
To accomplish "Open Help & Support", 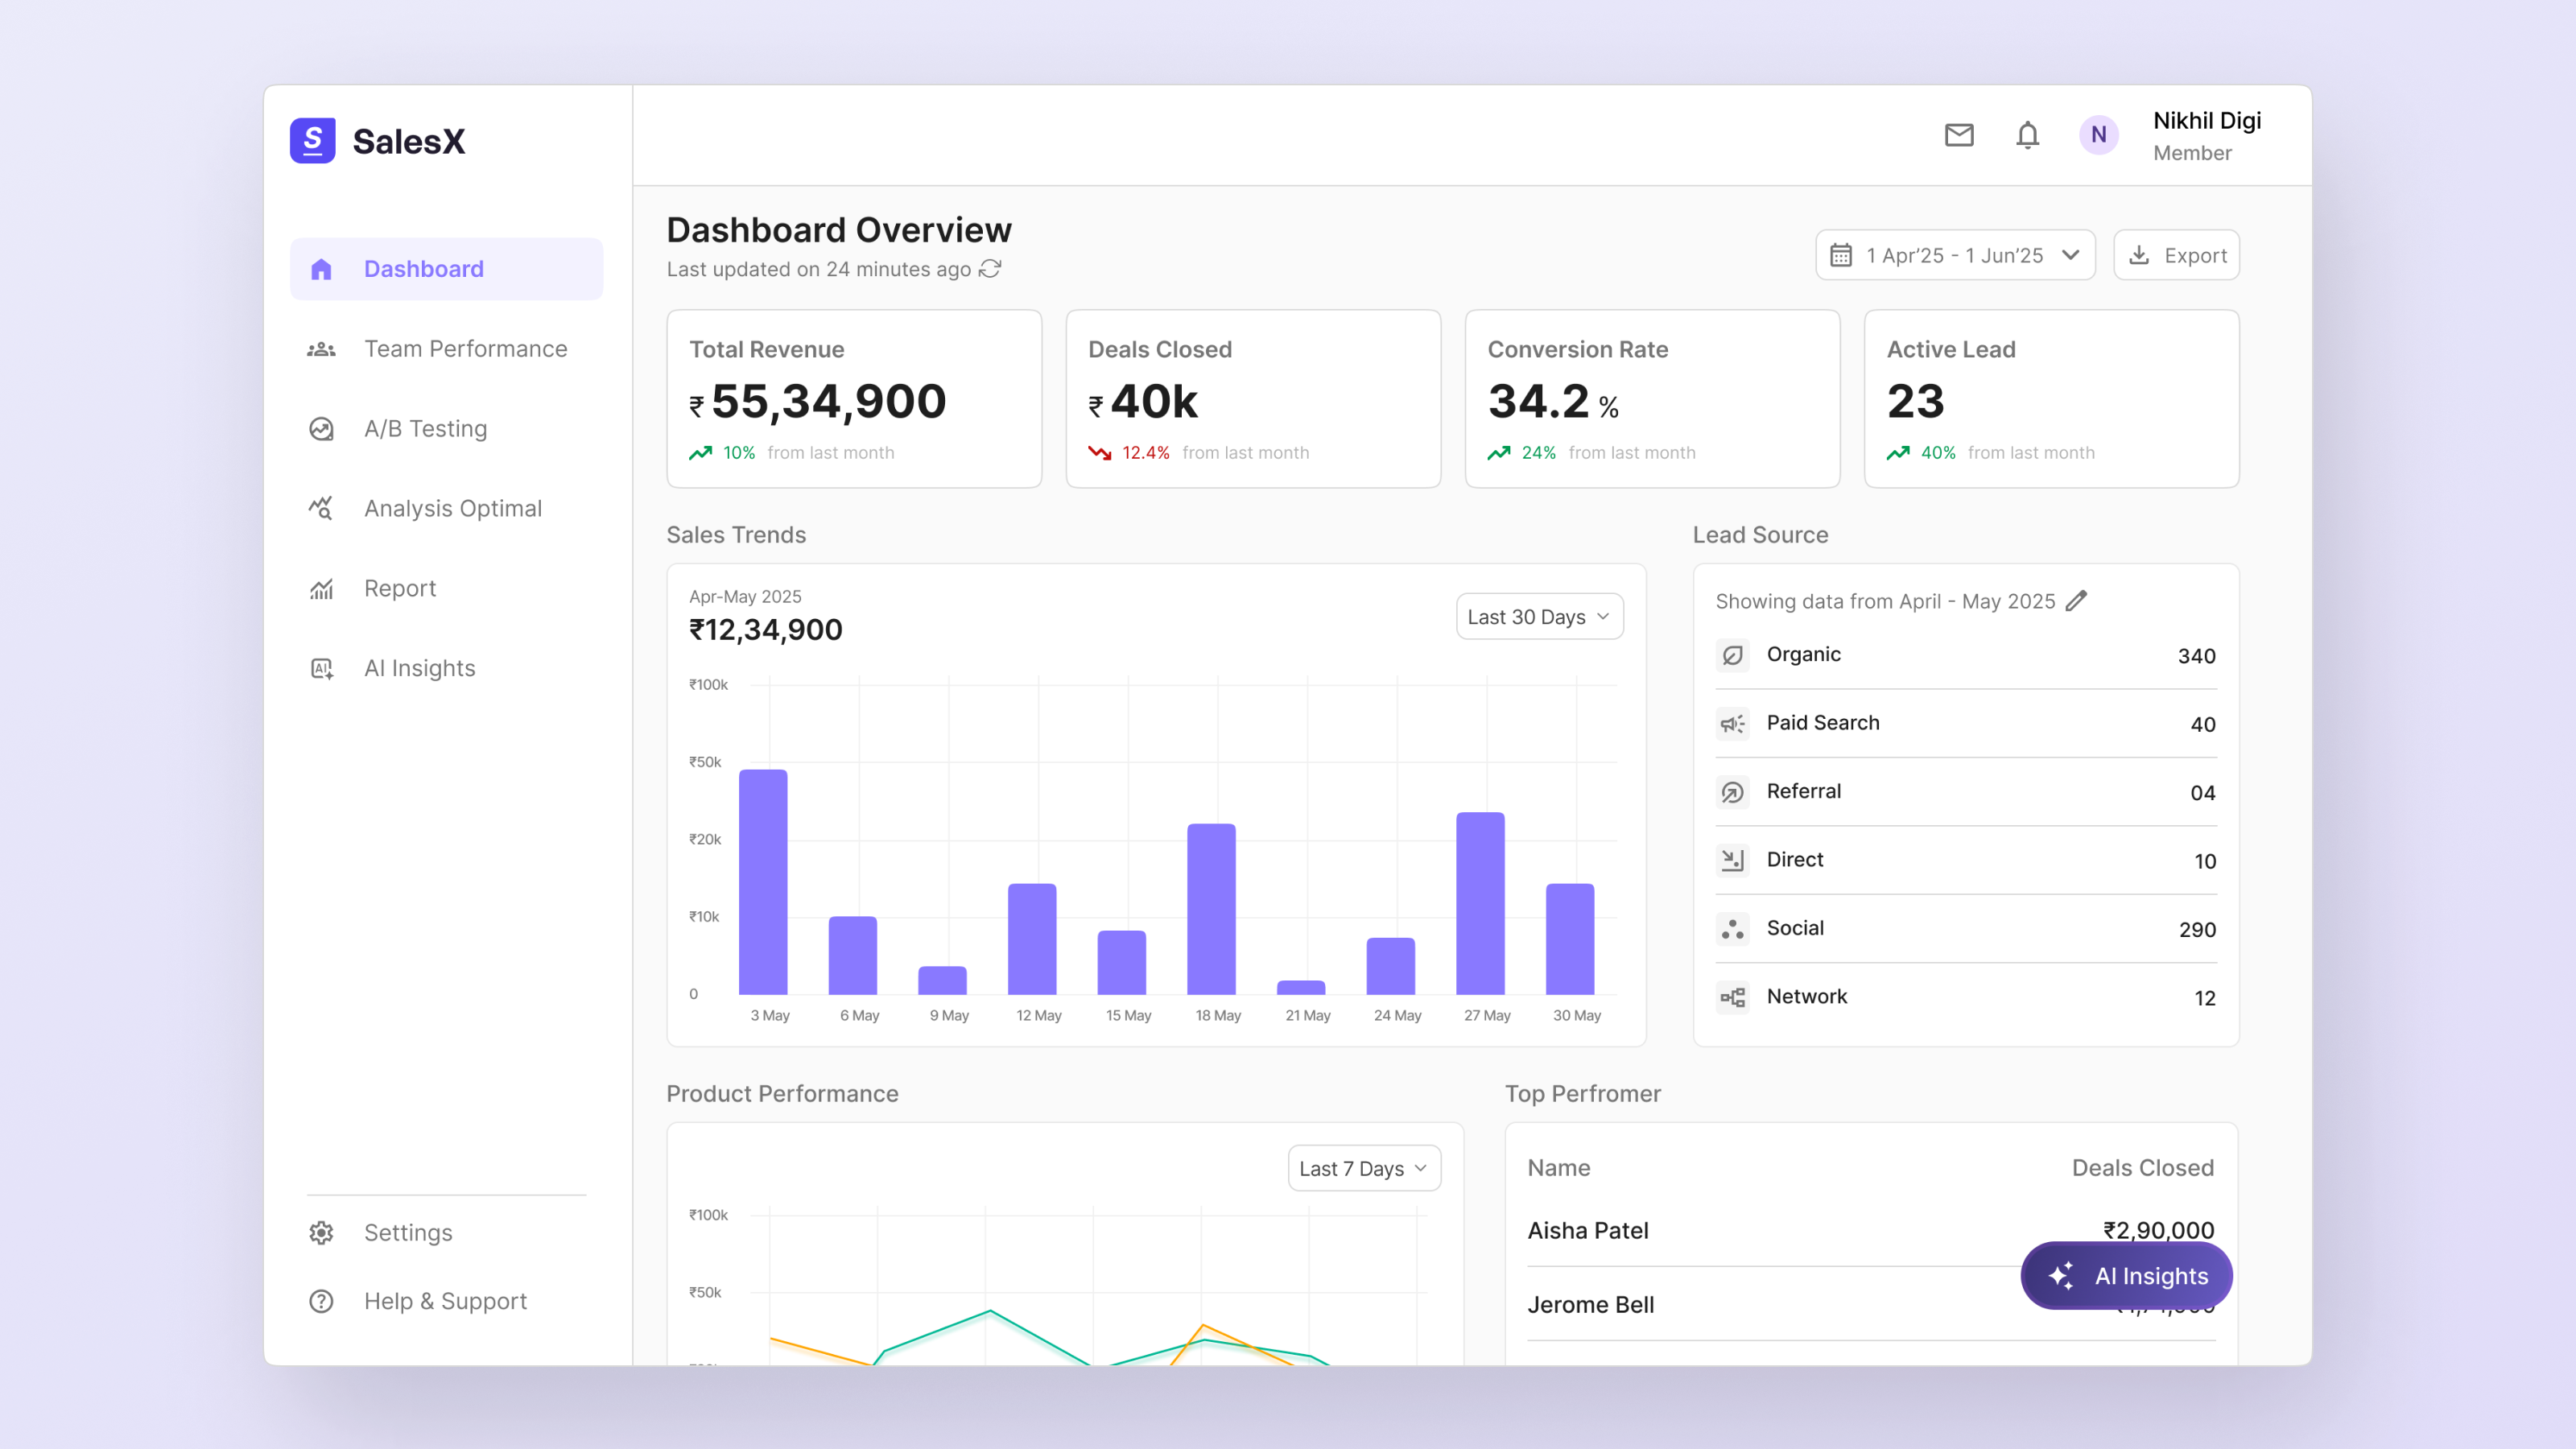I will [x=445, y=1301].
